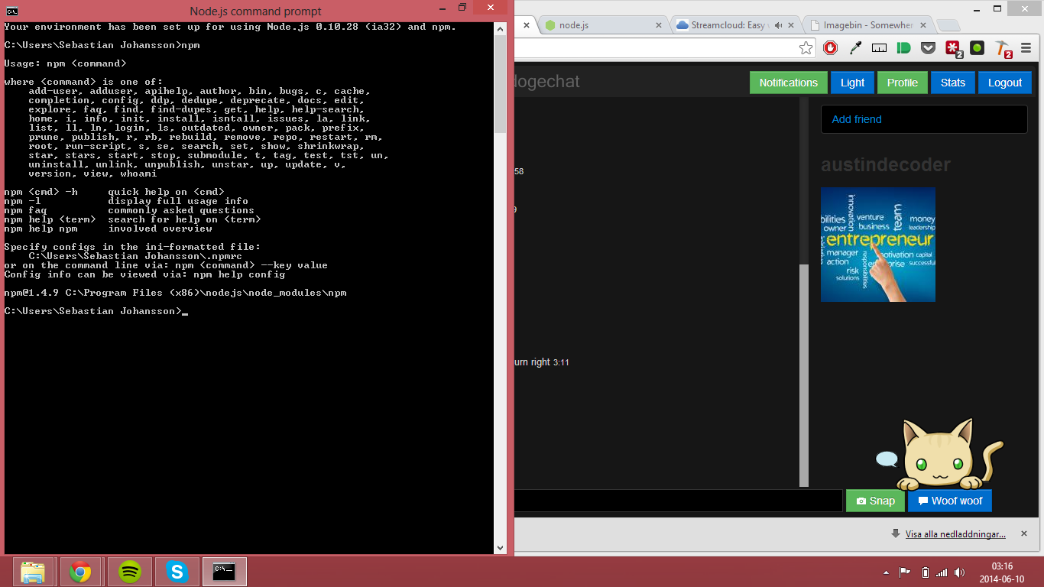Open austindecoder entrepreneur profile picture

[877, 245]
